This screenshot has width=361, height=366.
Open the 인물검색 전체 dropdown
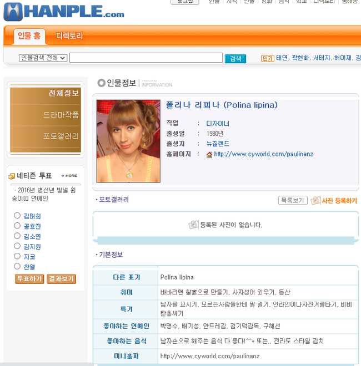[43, 58]
